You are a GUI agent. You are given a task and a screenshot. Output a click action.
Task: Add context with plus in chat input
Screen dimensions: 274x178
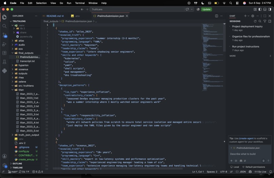(232, 161)
